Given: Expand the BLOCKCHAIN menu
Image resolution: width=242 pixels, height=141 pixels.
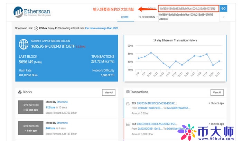Looking at the screenshot, I should [148, 17].
